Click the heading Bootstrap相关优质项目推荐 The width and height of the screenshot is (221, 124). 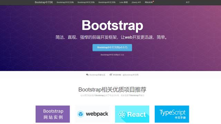click(x=112, y=90)
